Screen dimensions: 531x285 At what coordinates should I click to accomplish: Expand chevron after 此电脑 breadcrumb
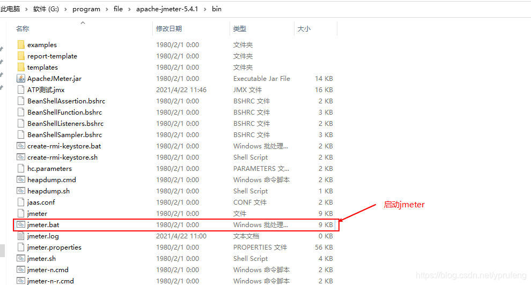(x=26, y=9)
